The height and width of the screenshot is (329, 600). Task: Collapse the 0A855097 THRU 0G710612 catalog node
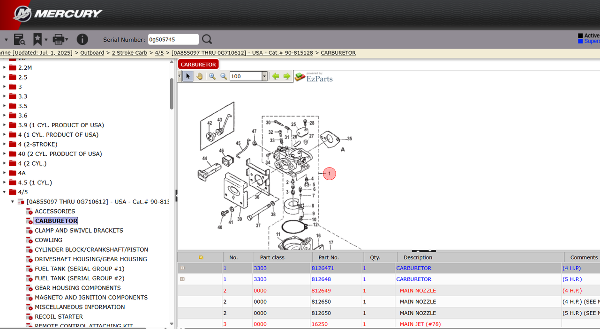(x=13, y=202)
